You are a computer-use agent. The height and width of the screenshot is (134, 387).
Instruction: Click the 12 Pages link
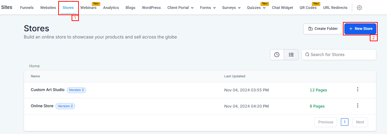318,90
